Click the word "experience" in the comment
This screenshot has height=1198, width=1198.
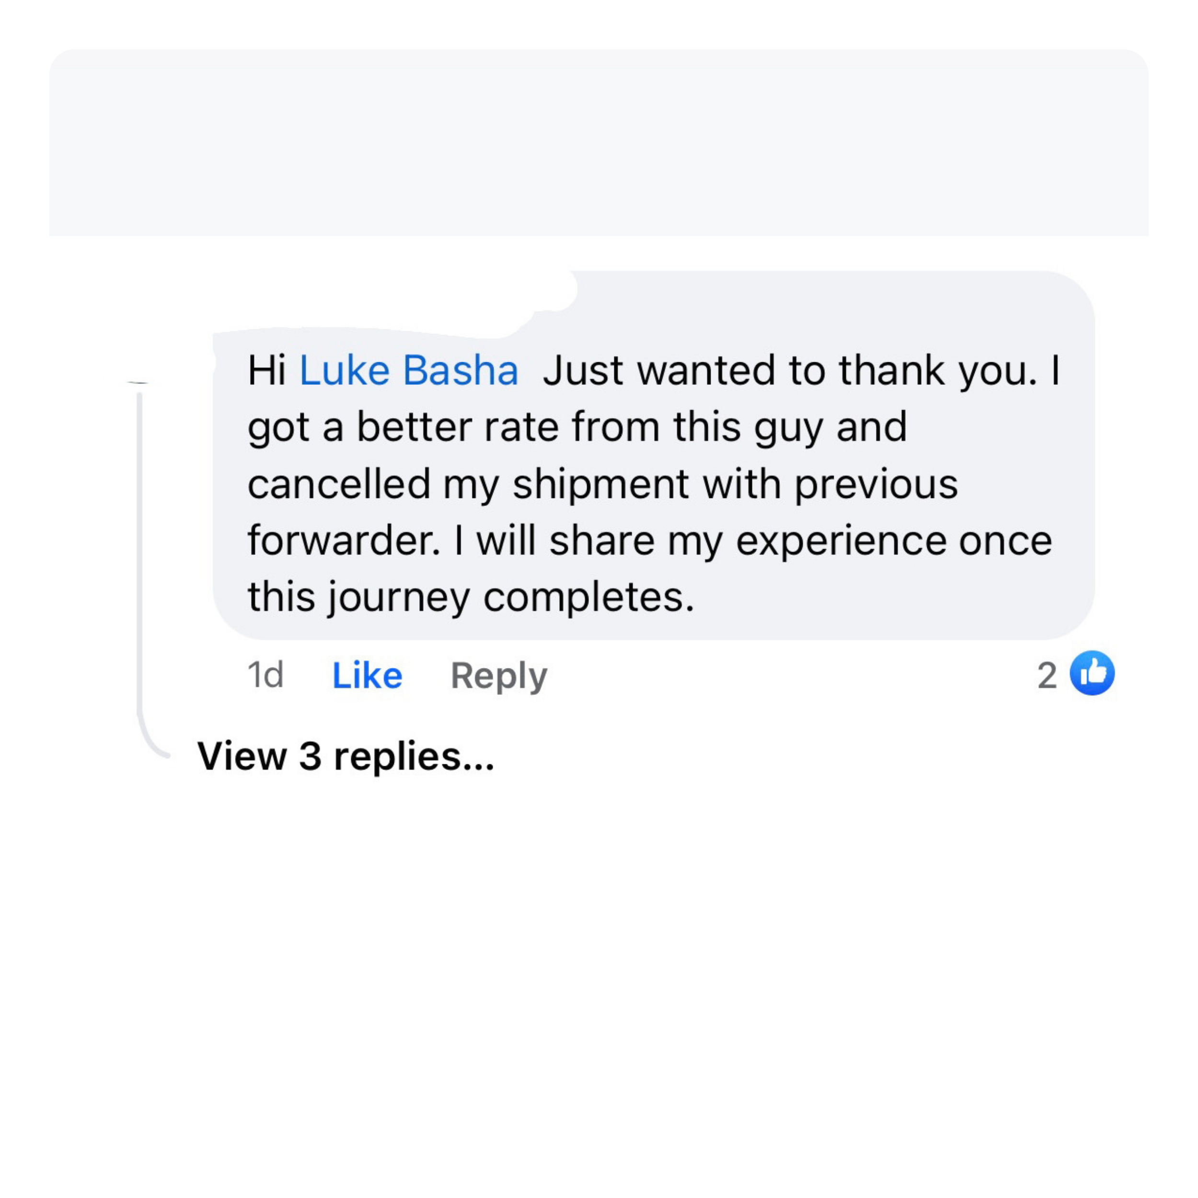tap(840, 541)
